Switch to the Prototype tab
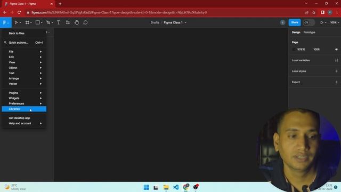This screenshot has height=192, width=341. click(x=309, y=32)
